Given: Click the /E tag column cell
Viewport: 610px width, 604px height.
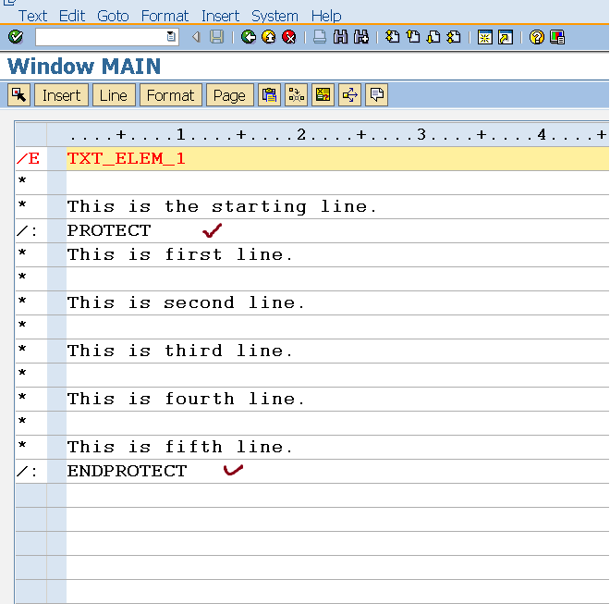Looking at the screenshot, I should (30, 158).
